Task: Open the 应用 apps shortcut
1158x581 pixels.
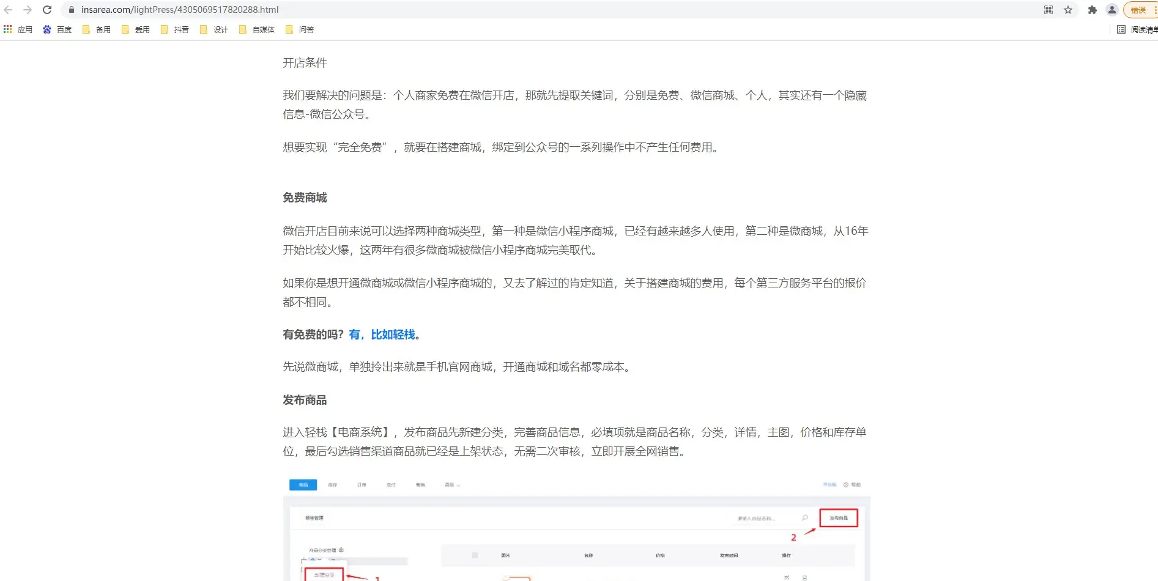Action: click(x=18, y=29)
